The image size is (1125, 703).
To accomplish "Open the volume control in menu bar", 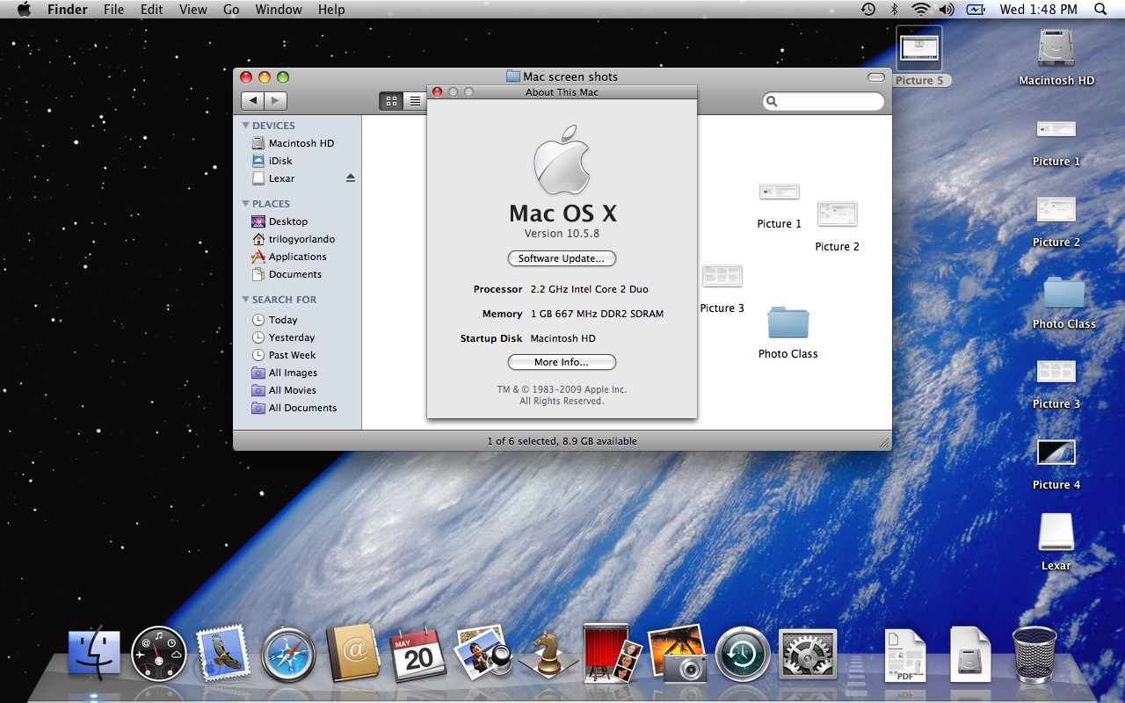I will 947,10.
